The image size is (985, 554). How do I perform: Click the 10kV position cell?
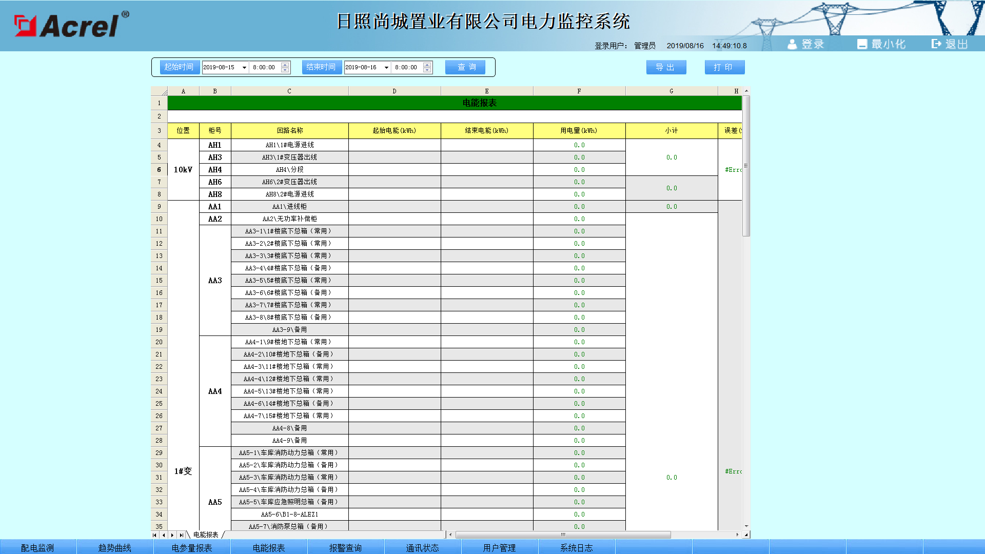click(183, 170)
